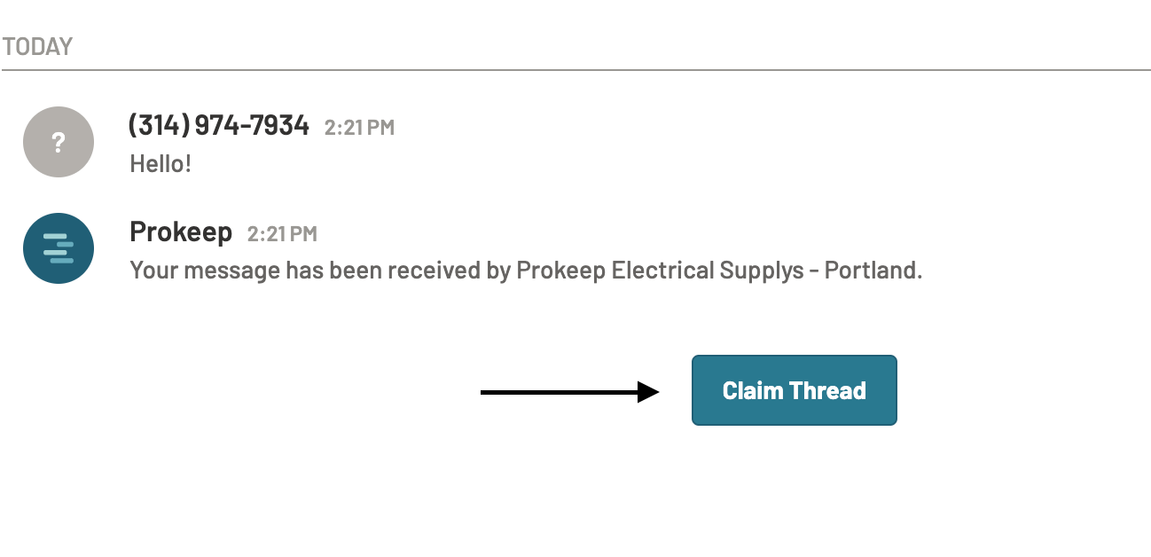This screenshot has width=1151, height=557.
Task: Click the arrowhead tip next to Claim Thread
Action: (x=654, y=392)
